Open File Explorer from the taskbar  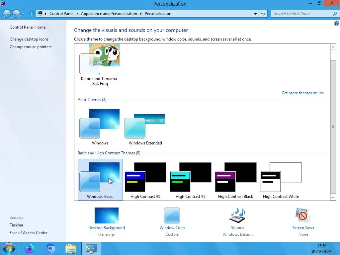71,248
